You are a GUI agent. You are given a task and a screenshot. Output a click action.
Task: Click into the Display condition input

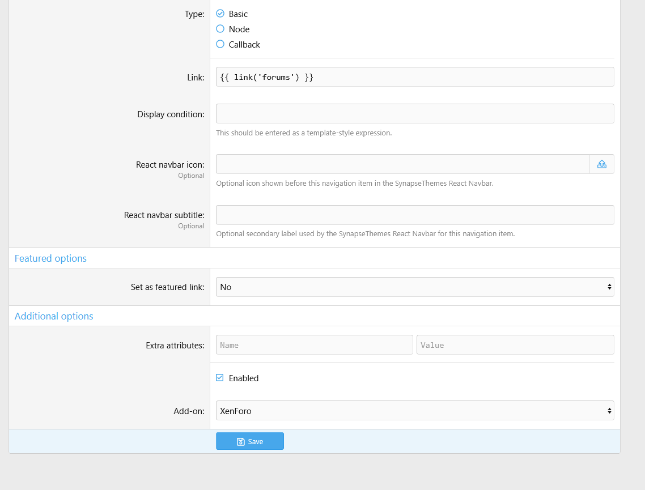click(414, 114)
